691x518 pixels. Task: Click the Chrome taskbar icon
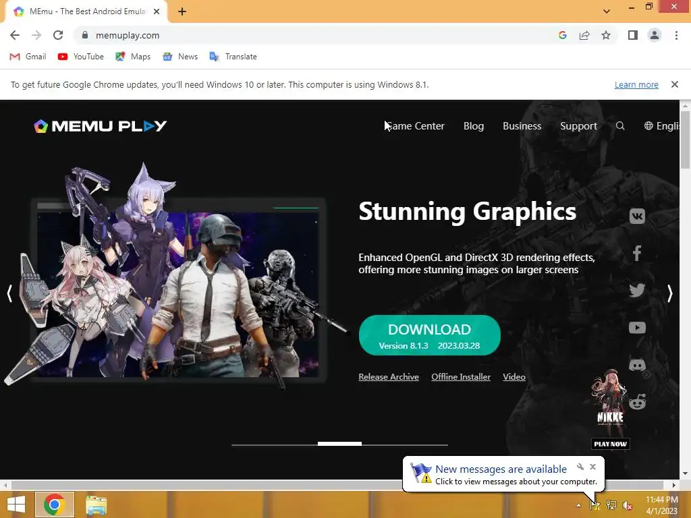coord(55,505)
